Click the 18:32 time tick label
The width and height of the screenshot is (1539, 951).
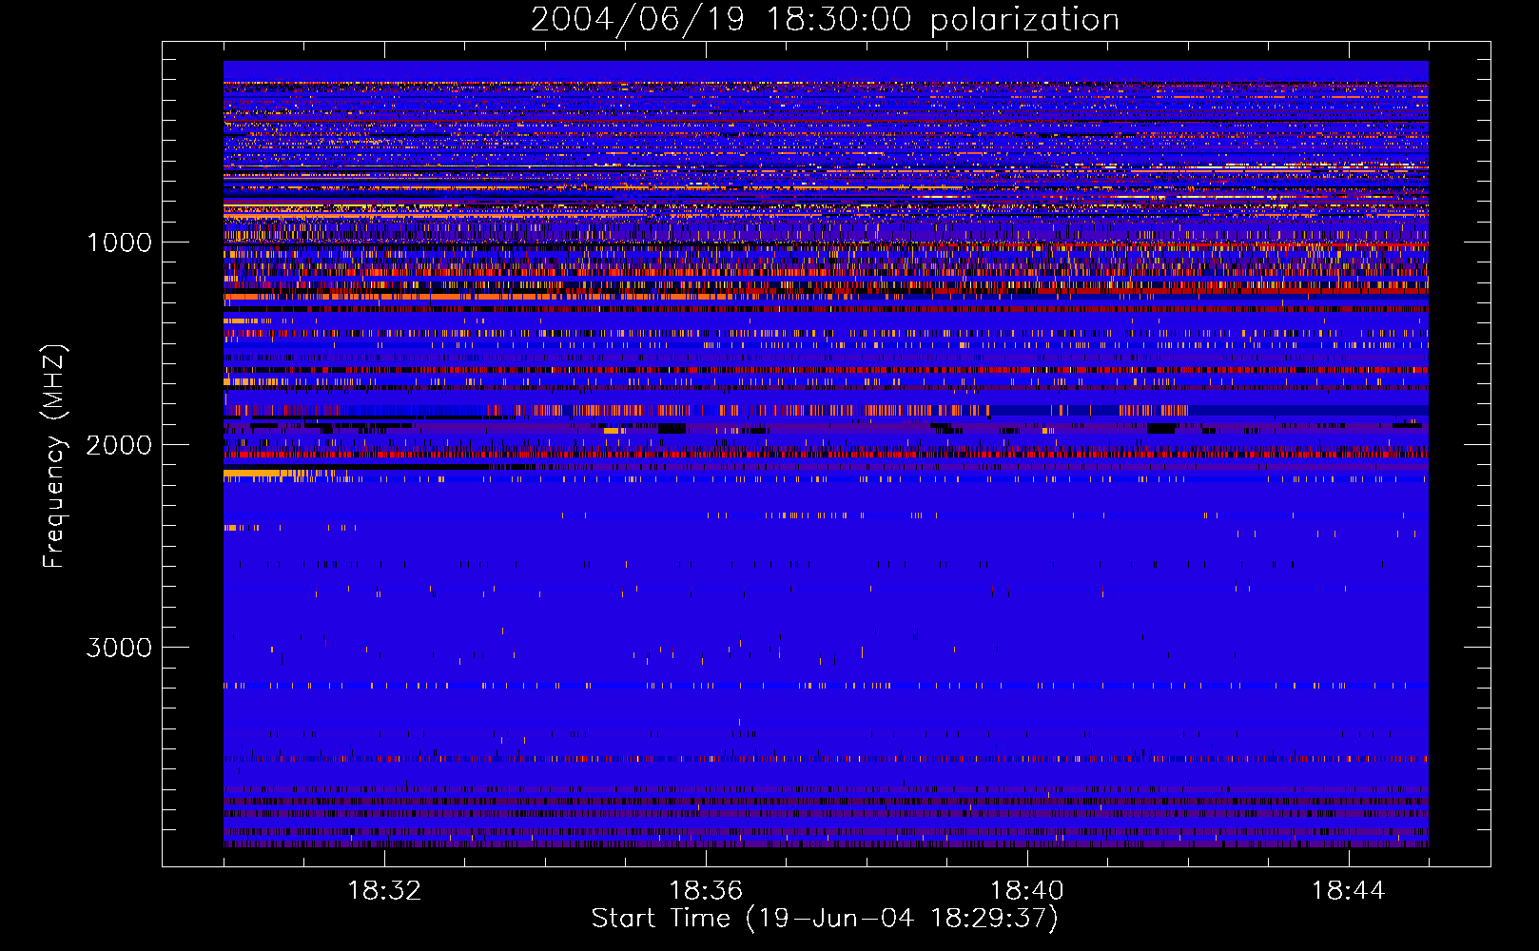[384, 891]
